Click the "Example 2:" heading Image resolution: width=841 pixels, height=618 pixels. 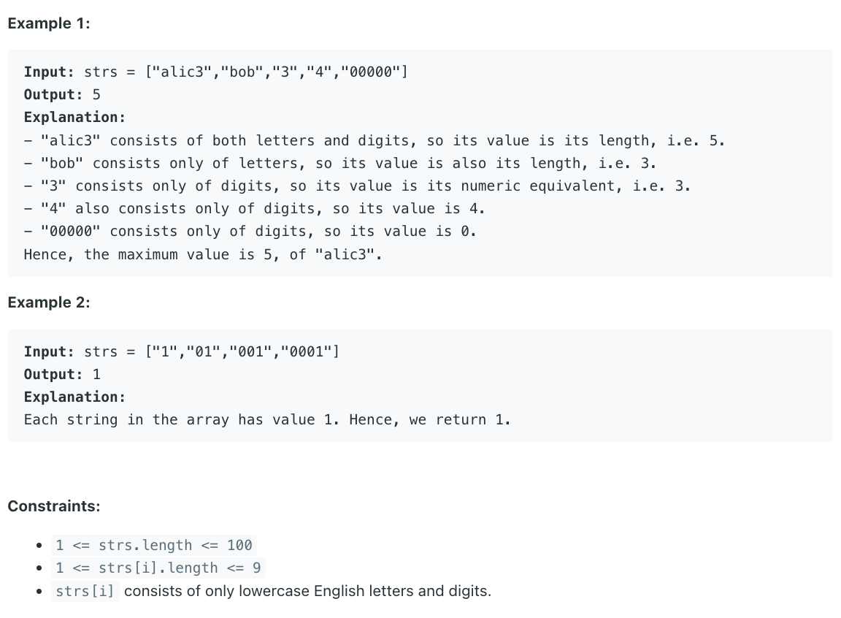[x=49, y=302]
